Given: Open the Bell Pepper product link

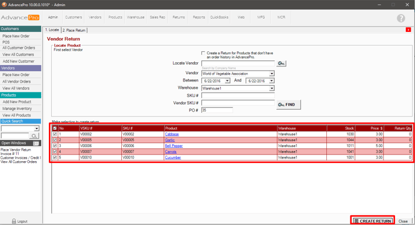Looking at the screenshot, I should click(174, 146).
